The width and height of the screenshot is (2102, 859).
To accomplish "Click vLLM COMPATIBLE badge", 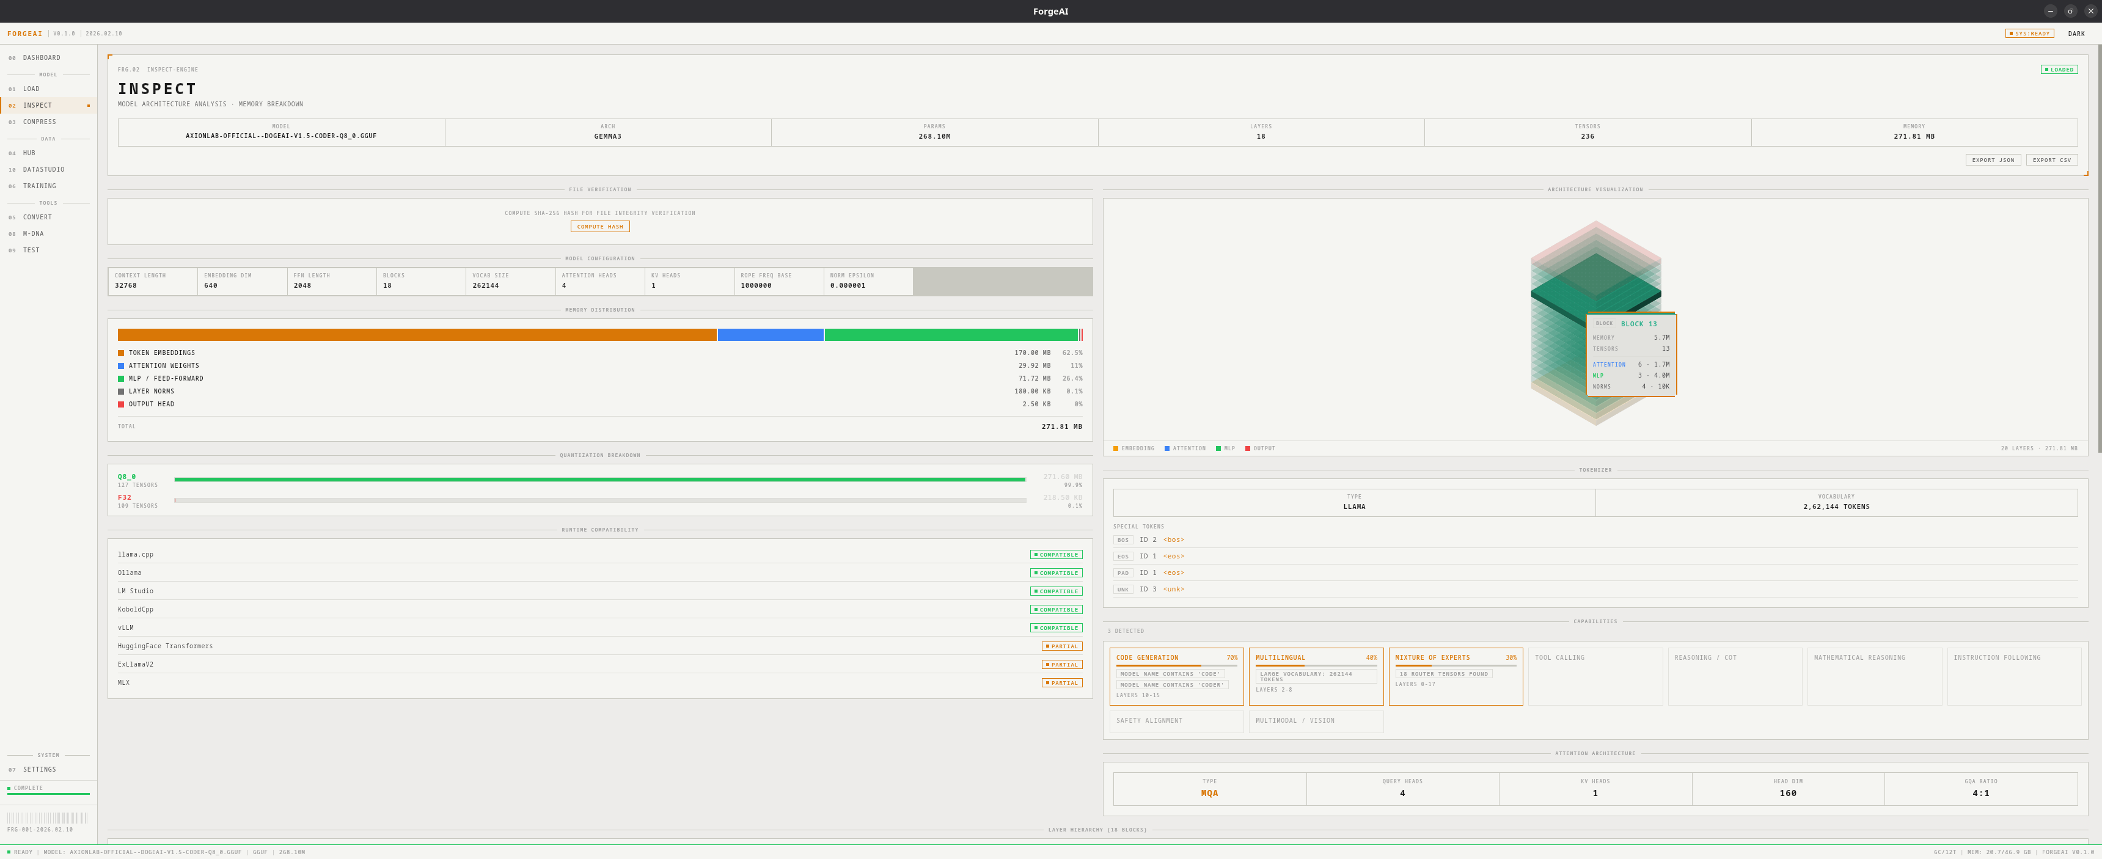I will (x=1056, y=628).
